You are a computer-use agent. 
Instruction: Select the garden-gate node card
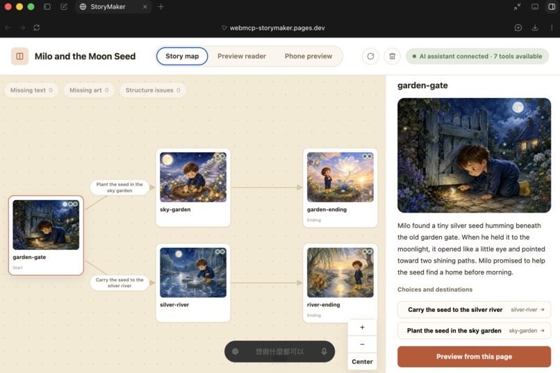(x=46, y=235)
